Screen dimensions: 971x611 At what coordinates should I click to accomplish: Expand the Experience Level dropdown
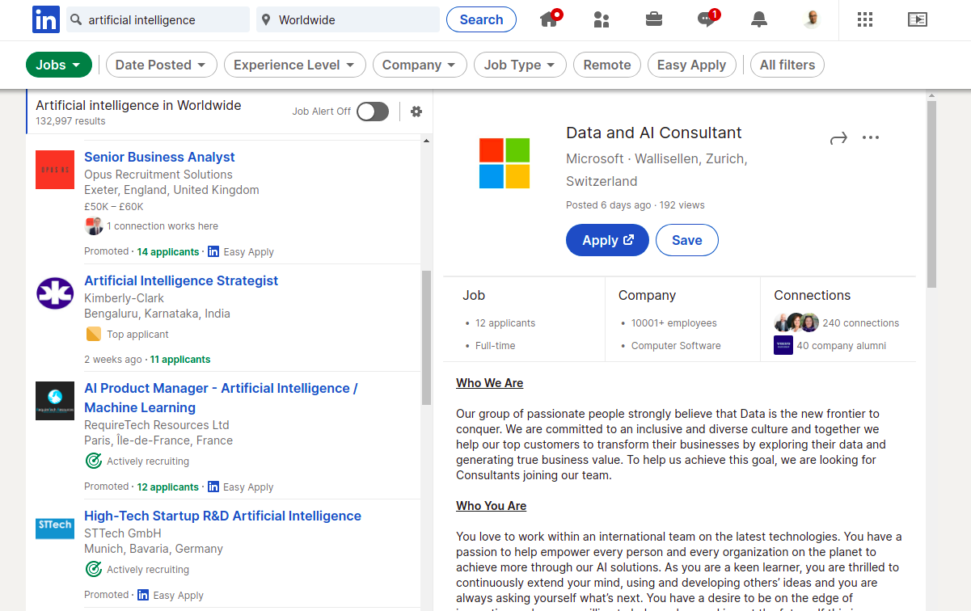(x=294, y=65)
